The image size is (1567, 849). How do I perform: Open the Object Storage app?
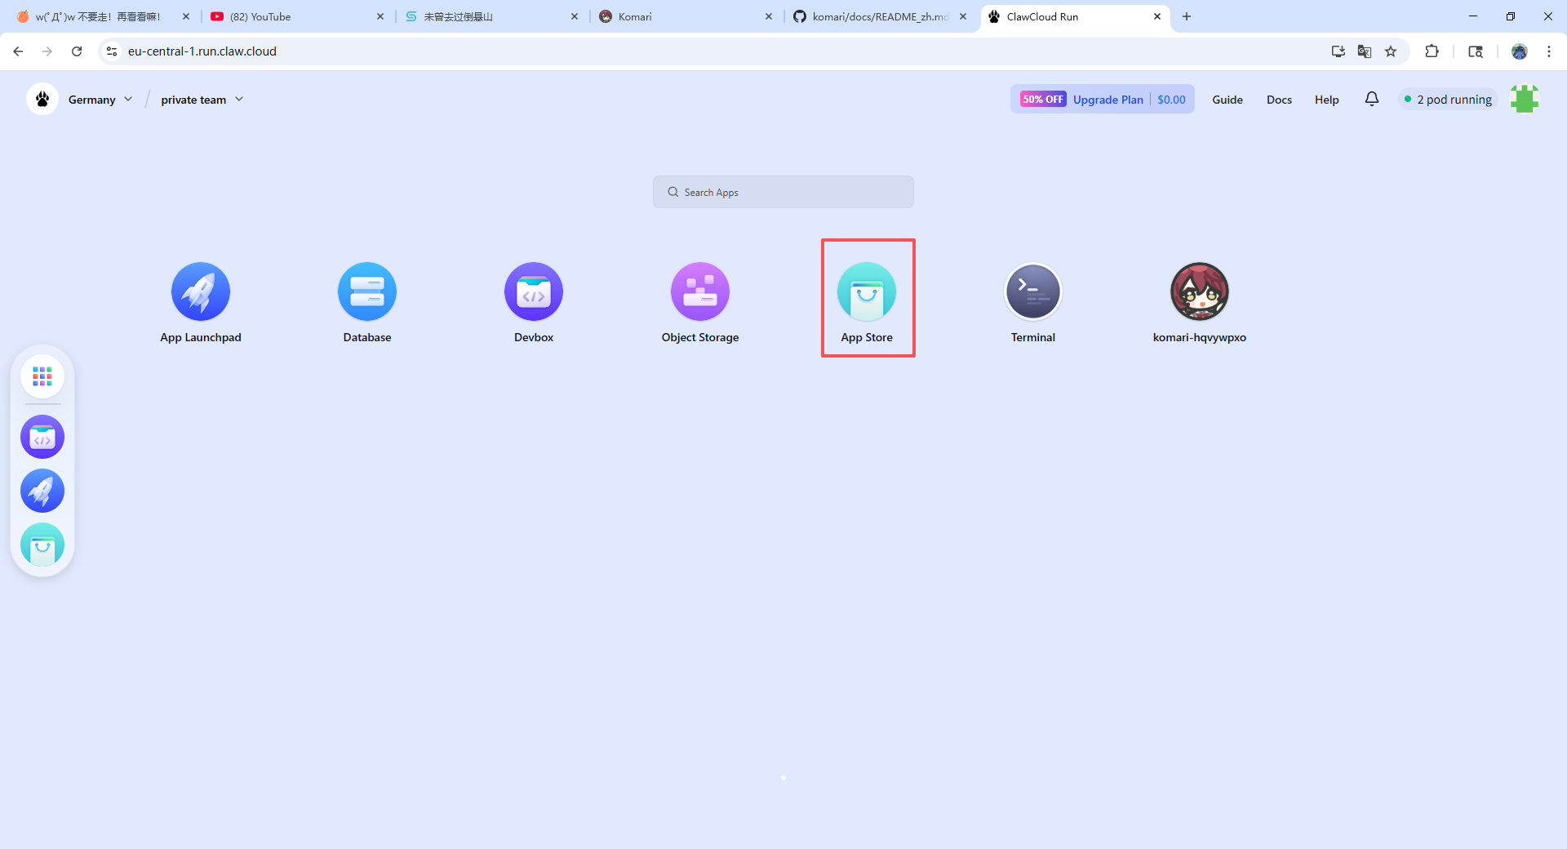pos(700,291)
